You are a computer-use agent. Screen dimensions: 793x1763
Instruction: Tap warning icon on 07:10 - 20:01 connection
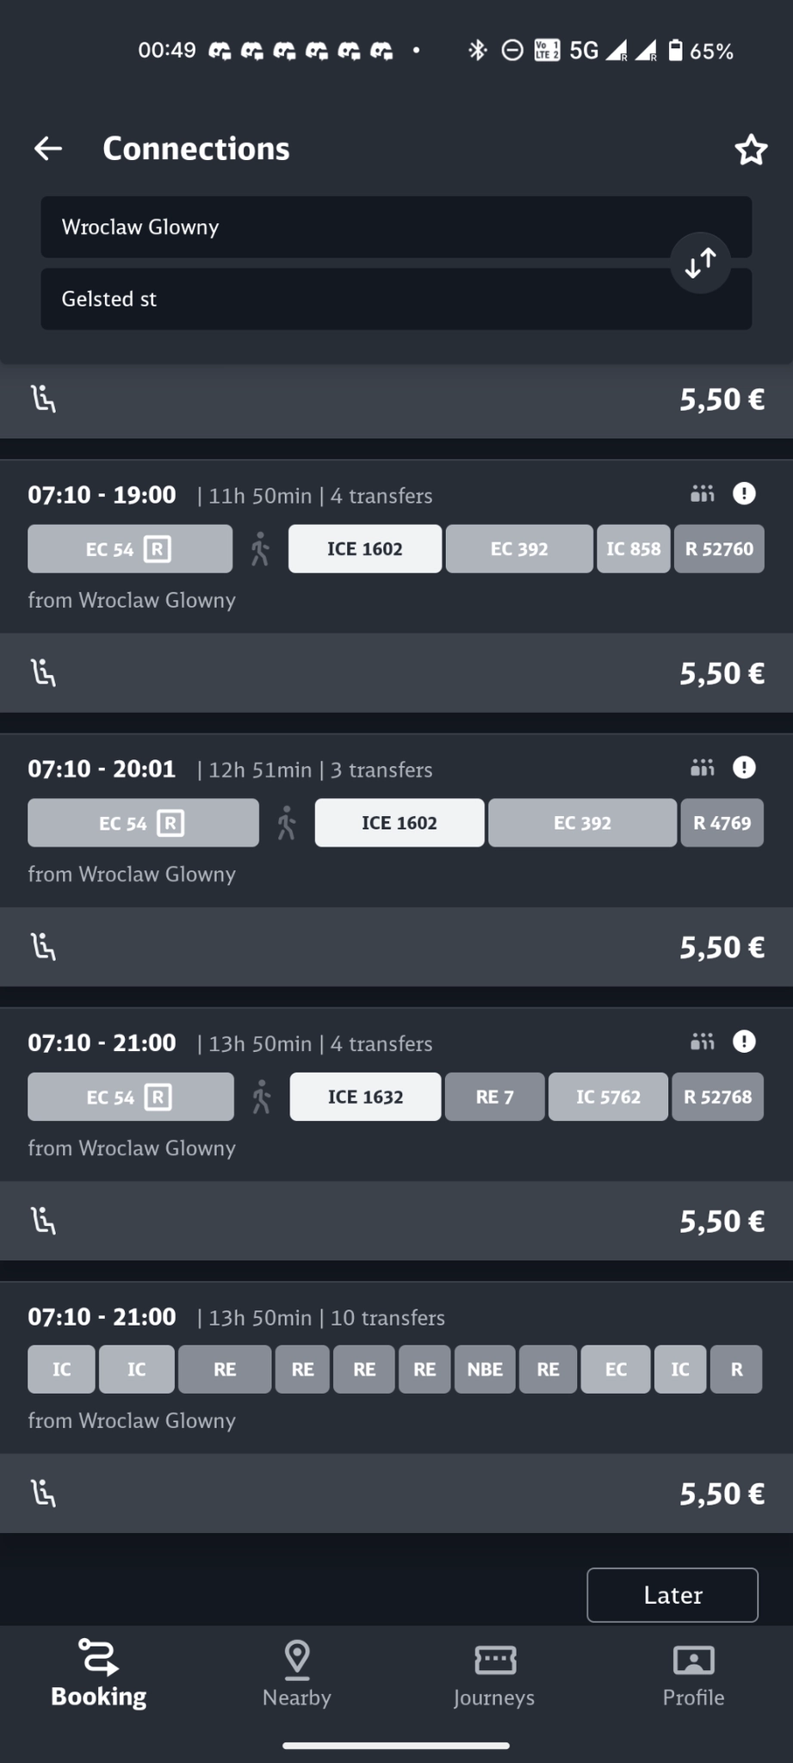click(x=744, y=767)
